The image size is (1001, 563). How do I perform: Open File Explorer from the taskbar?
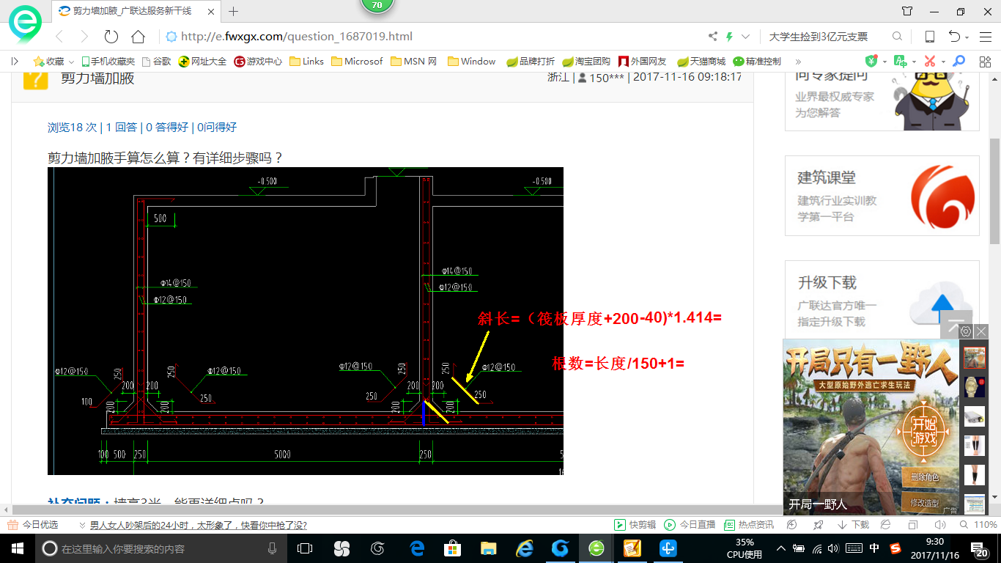pos(488,548)
